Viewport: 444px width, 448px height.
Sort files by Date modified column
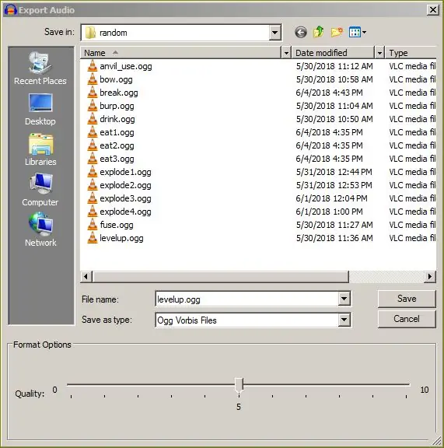click(x=333, y=53)
